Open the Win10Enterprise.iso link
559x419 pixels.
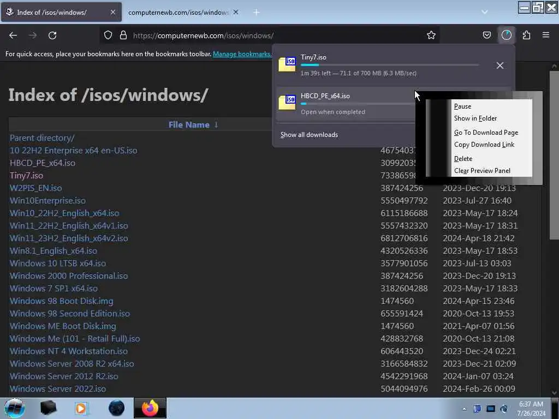(x=48, y=201)
